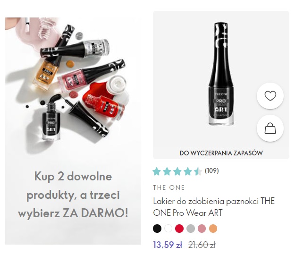This screenshot has width=295, height=255.
Task: Select the black color swatch
Action: (x=157, y=229)
